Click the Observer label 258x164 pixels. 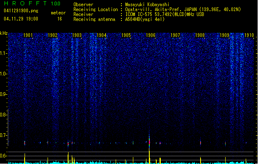83,5
